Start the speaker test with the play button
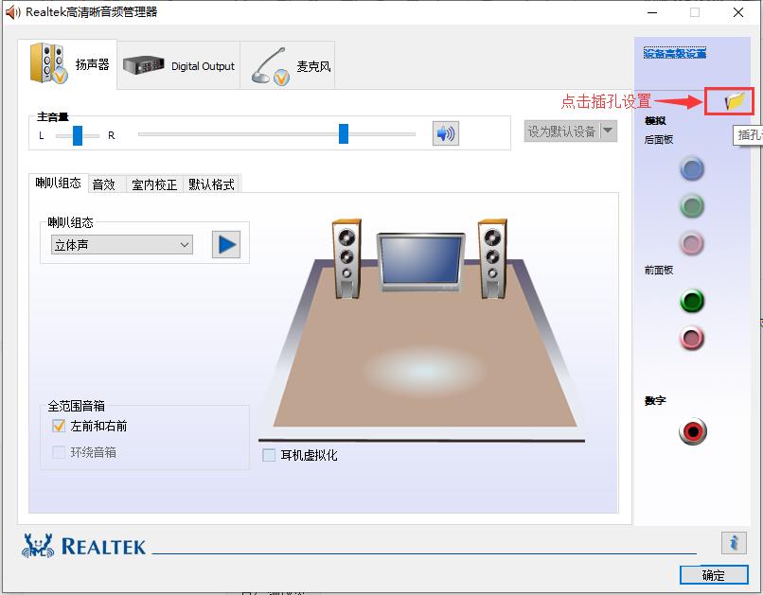Image resolution: width=763 pixels, height=595 pixels. point(225,244)
